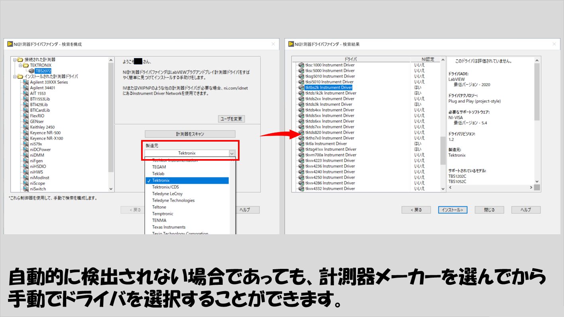Select GENser in the installed drivers tree
Image resolution: width=564 pixels, height=317 pixels.
pyautogui.click(x=37, y=121)
